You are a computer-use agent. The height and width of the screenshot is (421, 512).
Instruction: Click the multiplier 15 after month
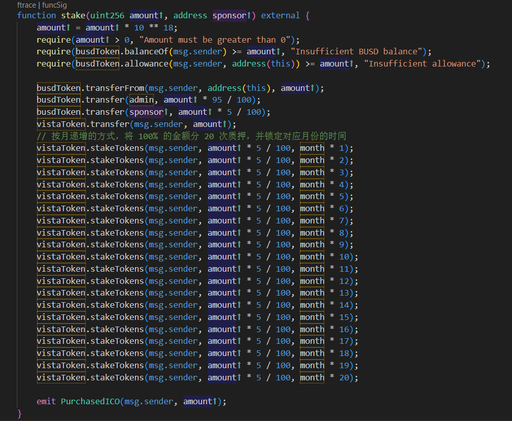click(344, 317)
